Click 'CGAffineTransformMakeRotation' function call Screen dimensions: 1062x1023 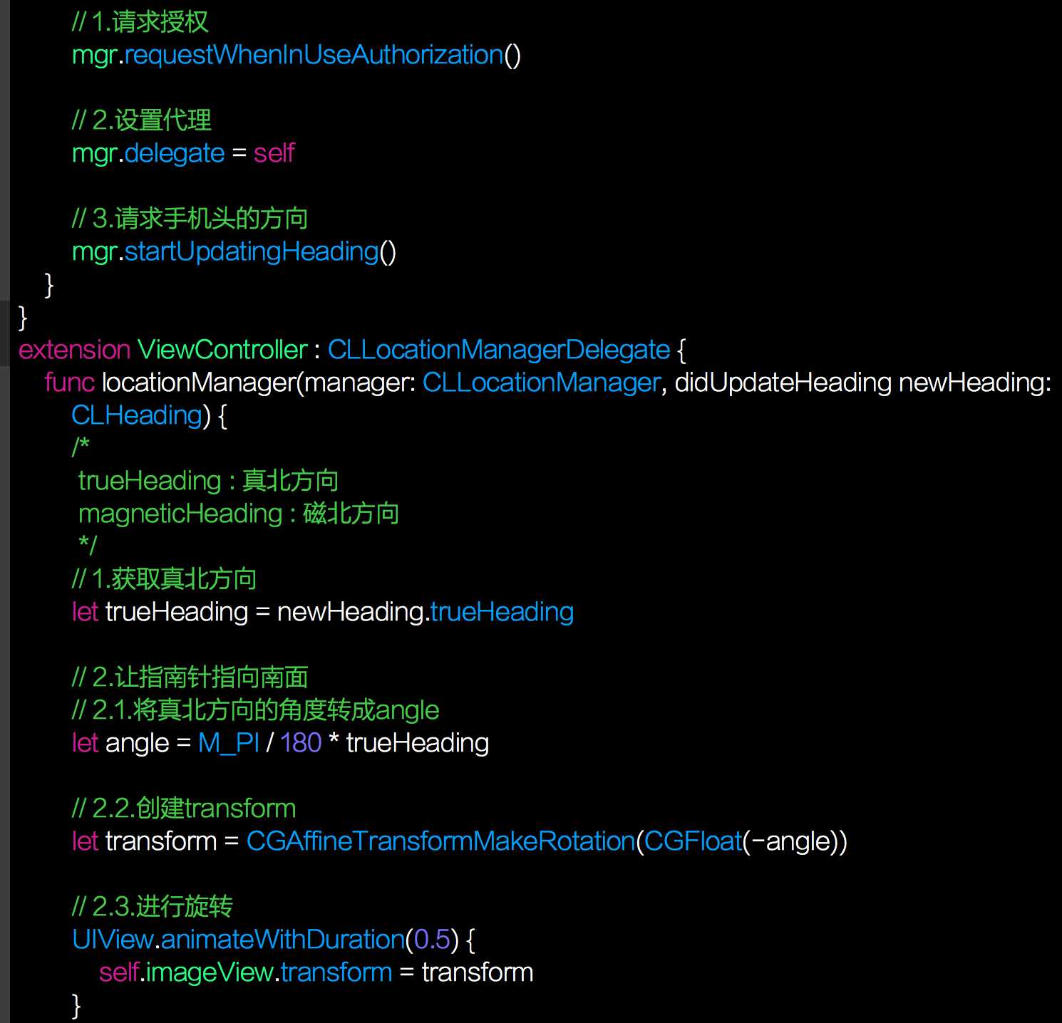(x=440, y=841)
